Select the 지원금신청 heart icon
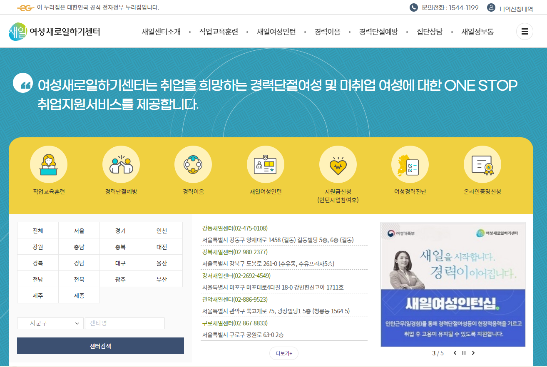The image size is (547, 367). (x=338, y=164)
